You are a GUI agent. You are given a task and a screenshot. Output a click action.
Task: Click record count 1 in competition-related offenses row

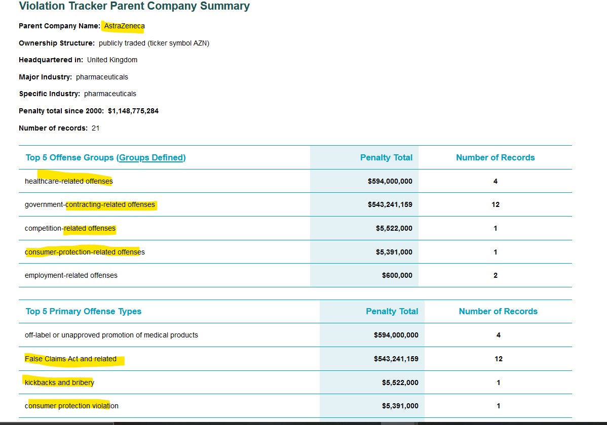pos(495,229)
